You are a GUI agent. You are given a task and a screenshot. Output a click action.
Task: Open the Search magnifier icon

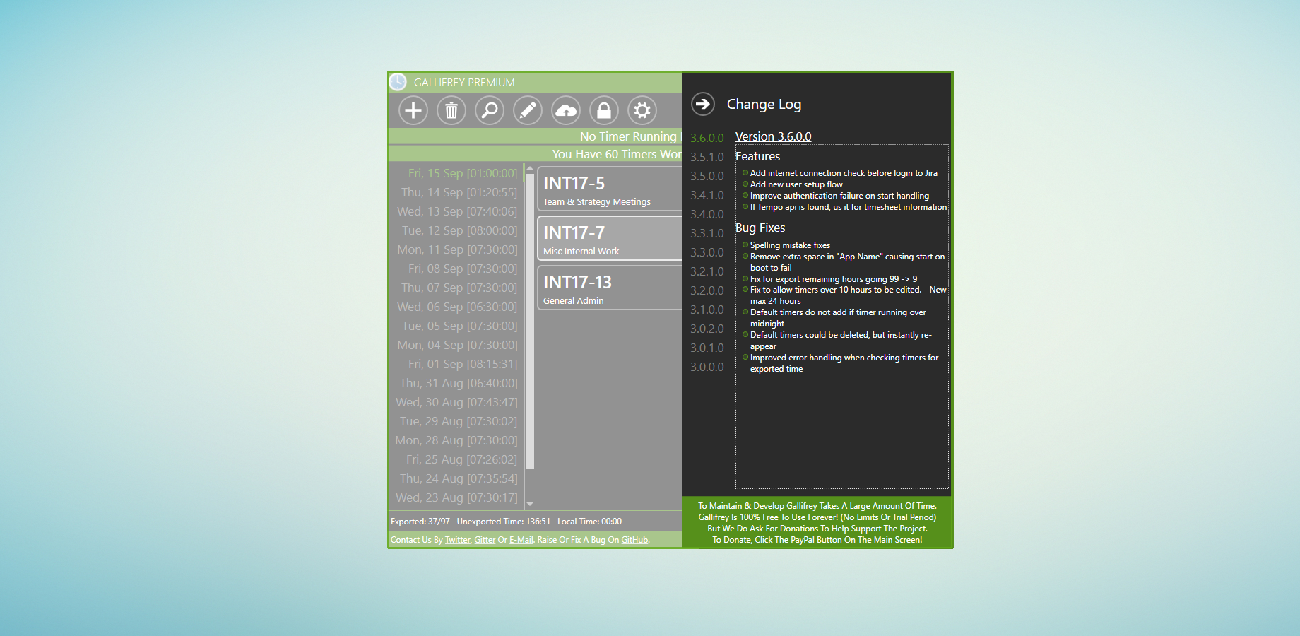coord(490,110)
